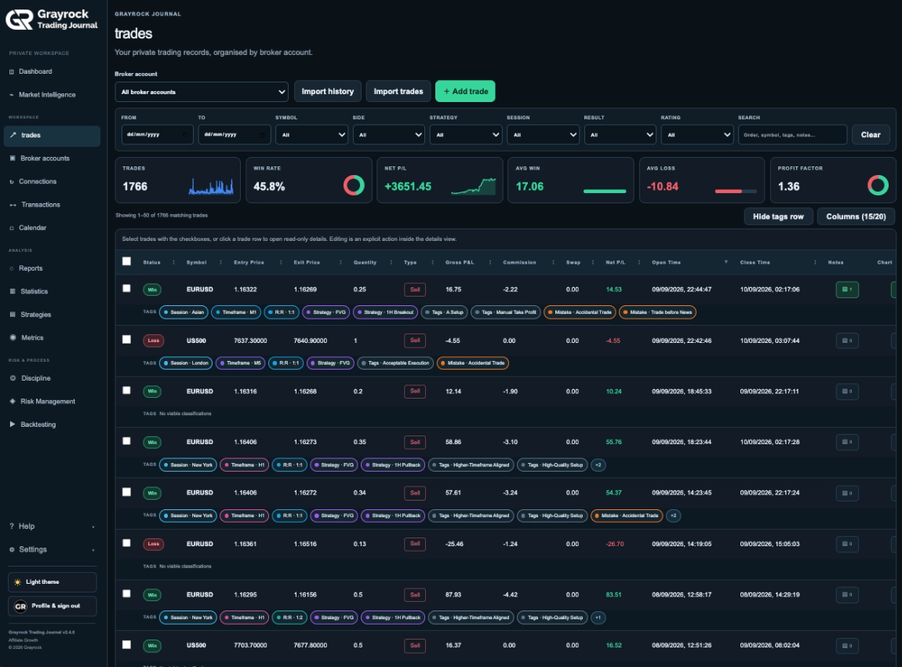902x667 pixels.
Task: Click the Risk Management diamond icon
Action: click(x=12, y=402)
